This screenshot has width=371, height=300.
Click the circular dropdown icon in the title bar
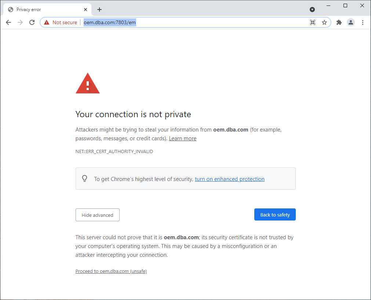pyautogui.click(x=312, y=10)
